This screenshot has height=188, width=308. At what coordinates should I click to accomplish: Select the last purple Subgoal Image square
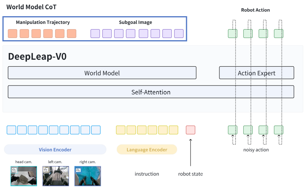tap(179, 34)
